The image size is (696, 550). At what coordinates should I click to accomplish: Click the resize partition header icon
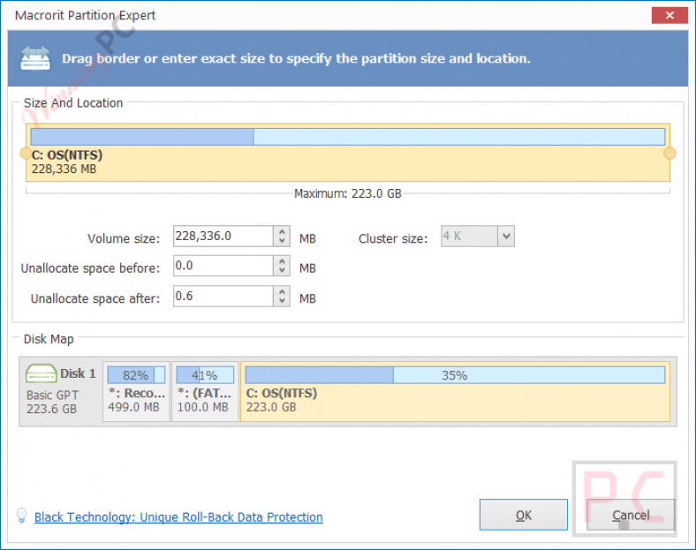35,58
